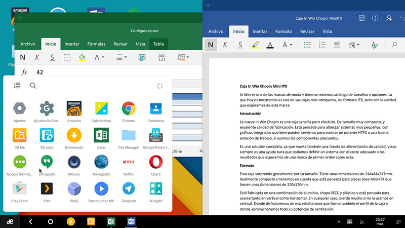Show hidden tray icons arrow
Screen dimensions: 405x228
(x=339, y=221)
